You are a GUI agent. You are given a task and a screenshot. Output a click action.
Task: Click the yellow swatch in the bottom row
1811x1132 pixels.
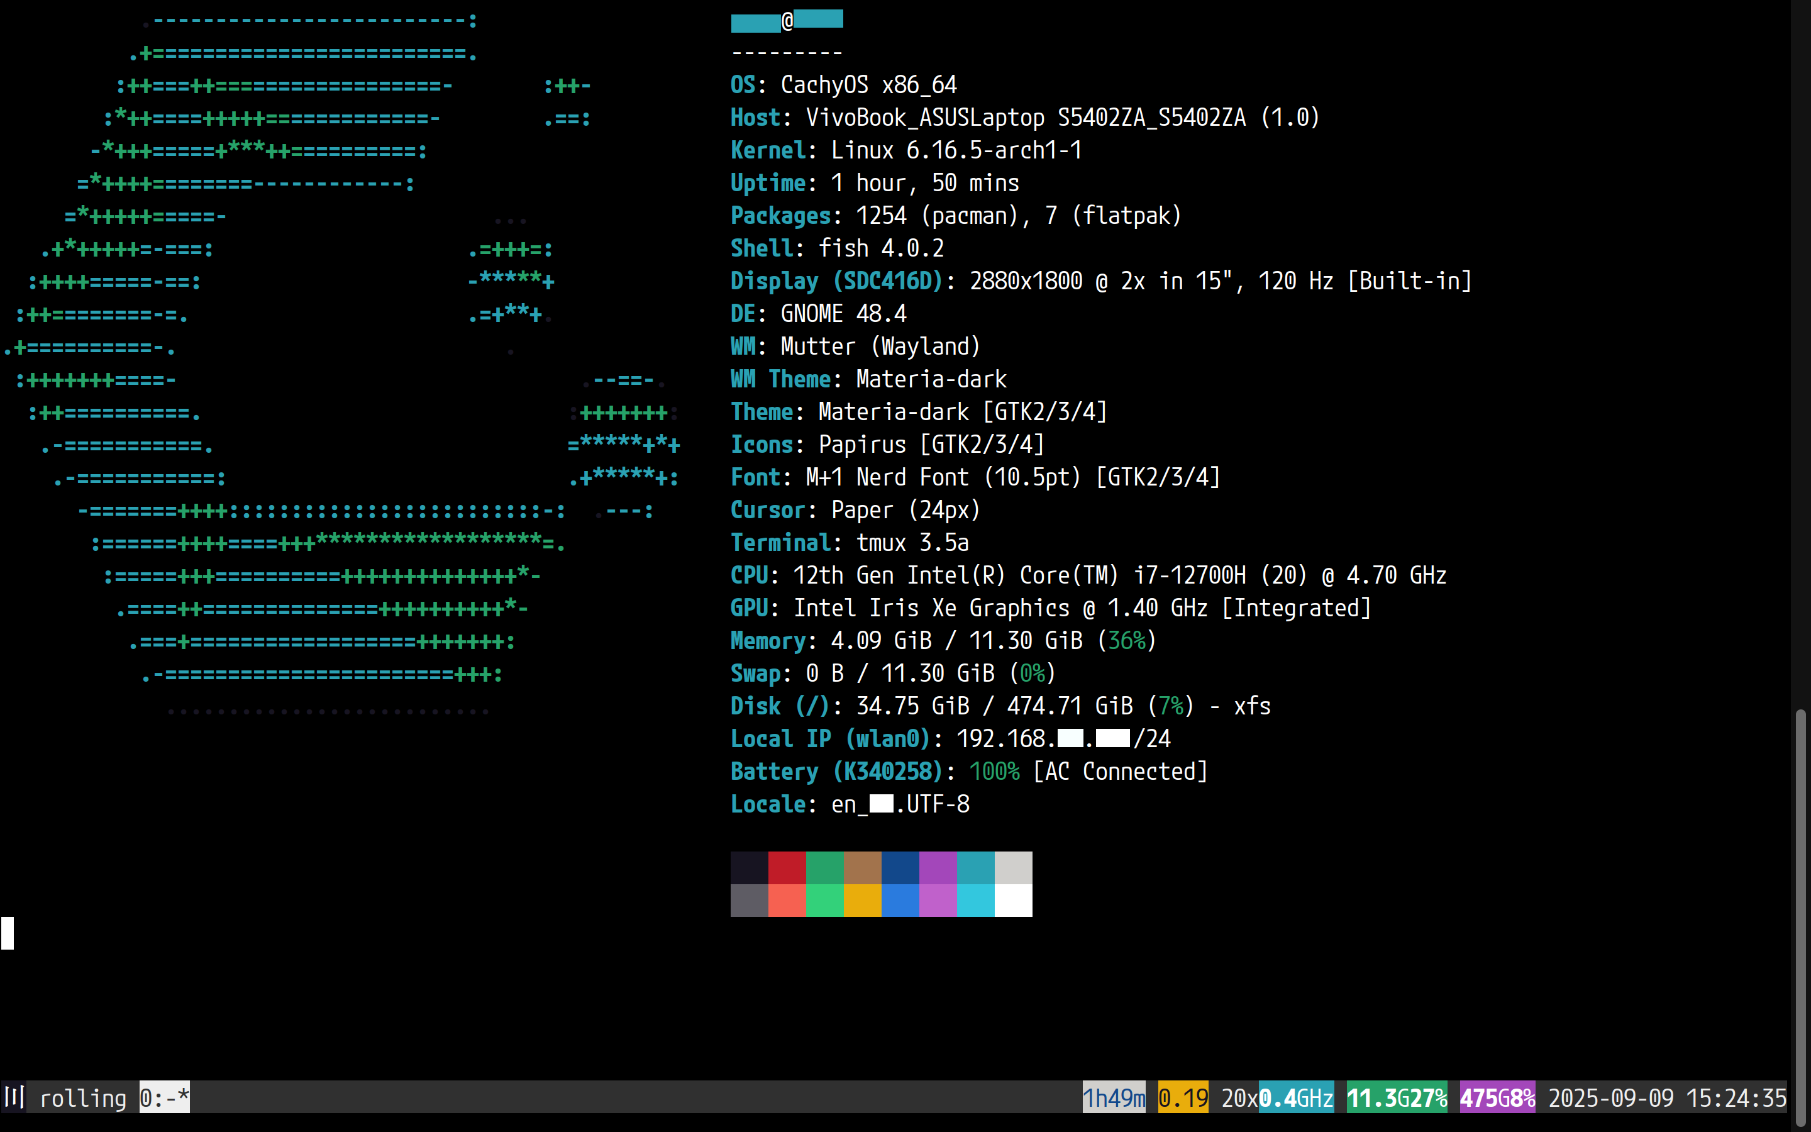point(863,901)
